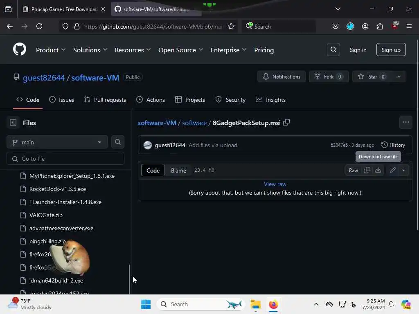
Task: Open edit options dropdown arrow beside pencil
Action: point(403,170)
